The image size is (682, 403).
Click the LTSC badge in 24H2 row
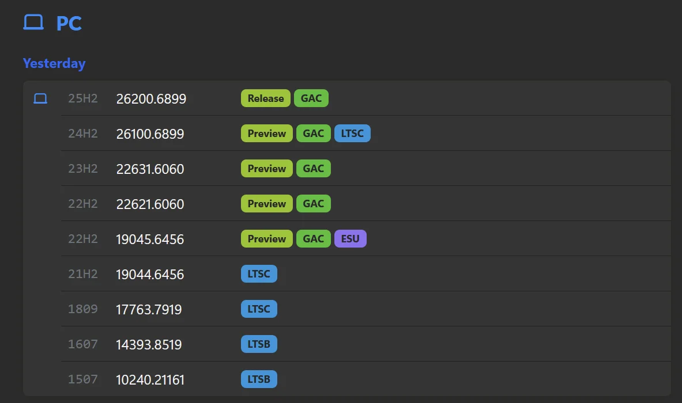[352, 134]
